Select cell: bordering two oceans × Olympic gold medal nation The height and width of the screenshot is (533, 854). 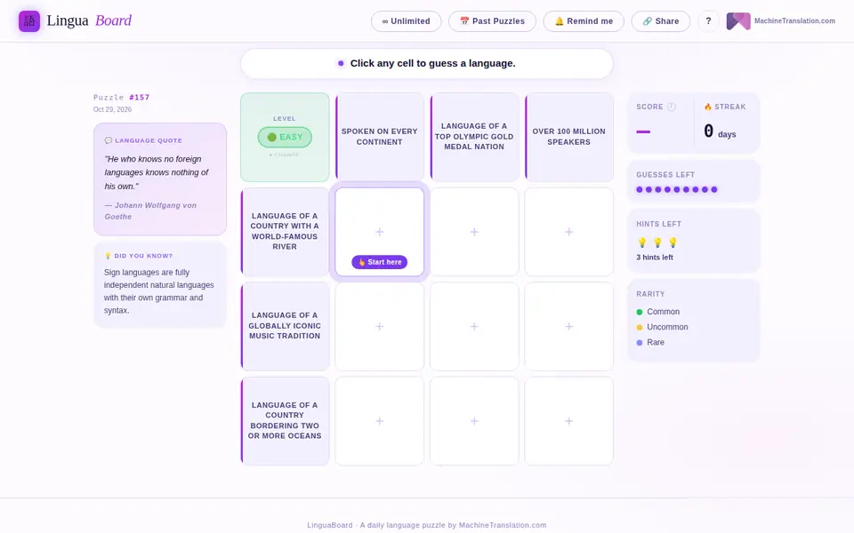click(x=474, y=421)
